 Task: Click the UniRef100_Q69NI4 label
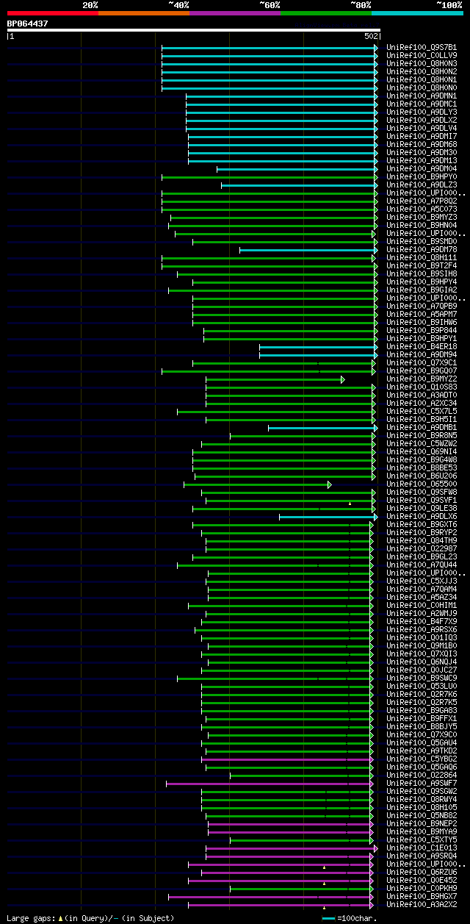pyautogui.click(x=422, y=451)
